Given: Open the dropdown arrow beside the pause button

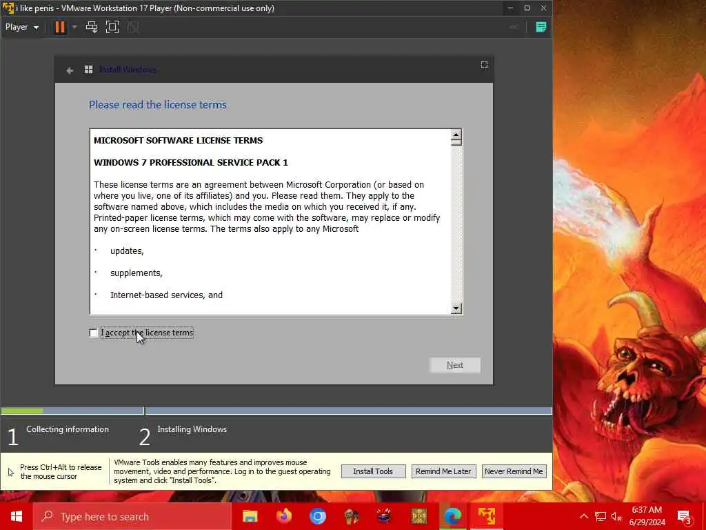Looking at the screenshot, I should click(x=74, y=27).
